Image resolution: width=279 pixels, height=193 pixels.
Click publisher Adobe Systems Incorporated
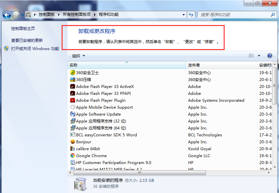216,100
